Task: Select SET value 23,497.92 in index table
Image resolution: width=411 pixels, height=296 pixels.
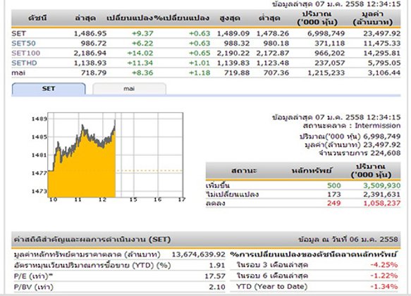Action: pyautogui.click(x=382, y=34)
